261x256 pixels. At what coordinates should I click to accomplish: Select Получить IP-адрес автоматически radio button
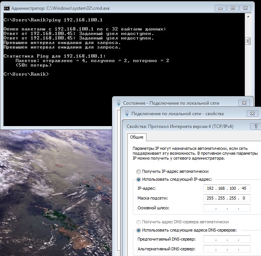pyautogui.click(x=138, y=172)
